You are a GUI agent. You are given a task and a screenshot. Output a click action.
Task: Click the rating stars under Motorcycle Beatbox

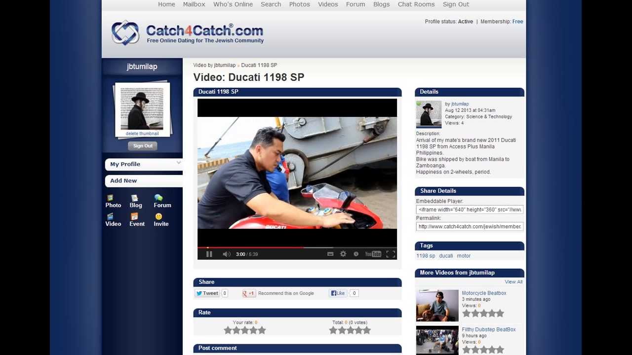(x=483, y=314)
